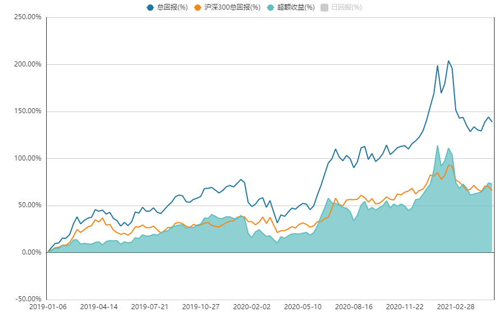Image resolution: width=503 pixels, height=312 pixels.
Task: Click the 2020-08-16 date label
Action: click(354, 307)
